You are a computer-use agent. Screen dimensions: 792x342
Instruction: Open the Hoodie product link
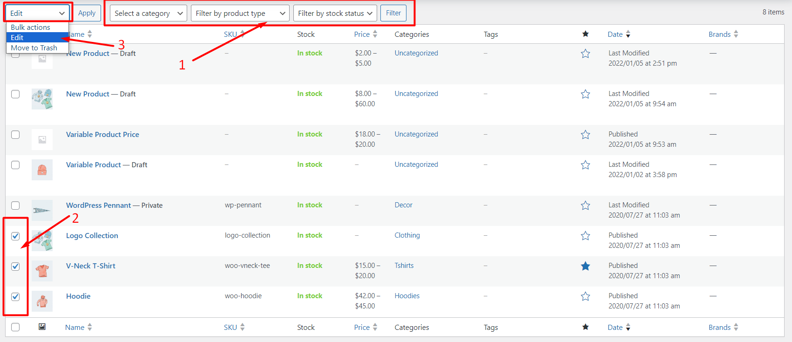[x=78, y=296]
